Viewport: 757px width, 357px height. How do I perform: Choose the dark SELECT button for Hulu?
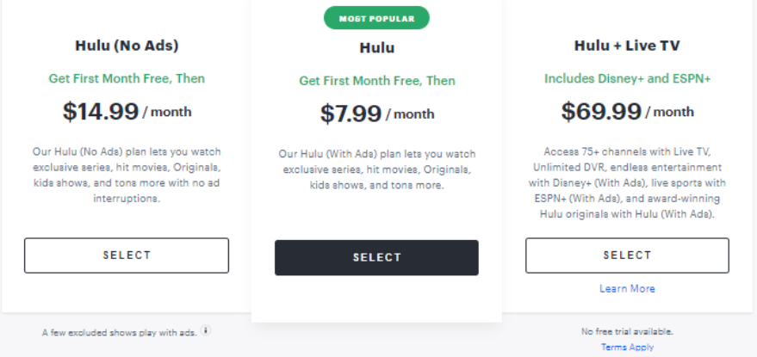pos(376,257)
